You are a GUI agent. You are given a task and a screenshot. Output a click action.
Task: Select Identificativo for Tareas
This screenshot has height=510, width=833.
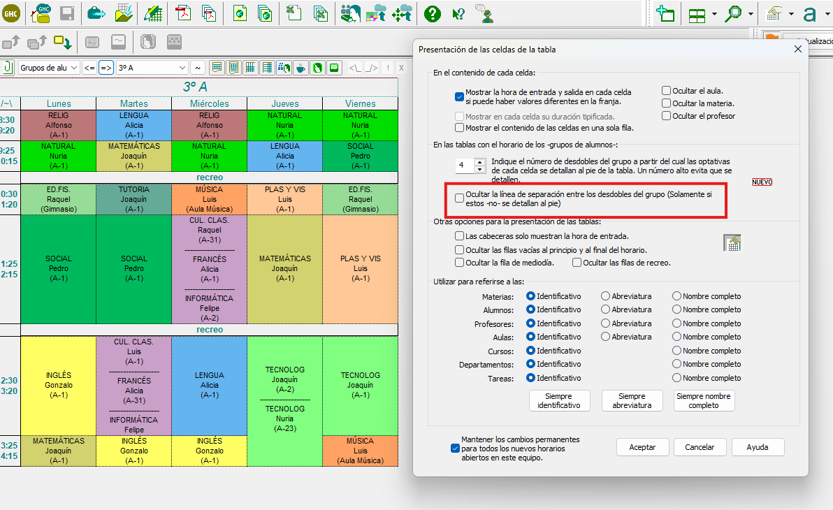click(530, 378)
